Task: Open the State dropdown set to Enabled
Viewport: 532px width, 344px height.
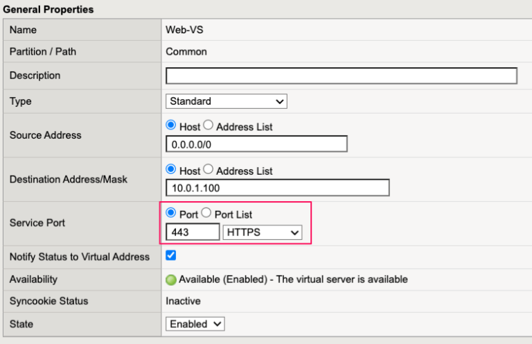Action: click(x=195, y=324)
